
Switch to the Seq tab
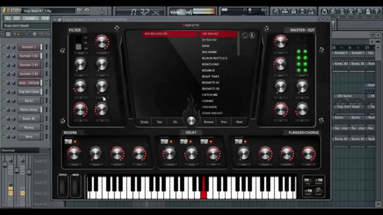click(160, 122)
